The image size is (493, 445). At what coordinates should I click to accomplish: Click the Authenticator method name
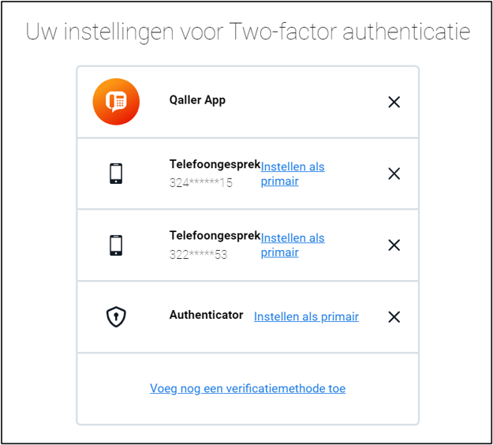click(x=206, y=315)
